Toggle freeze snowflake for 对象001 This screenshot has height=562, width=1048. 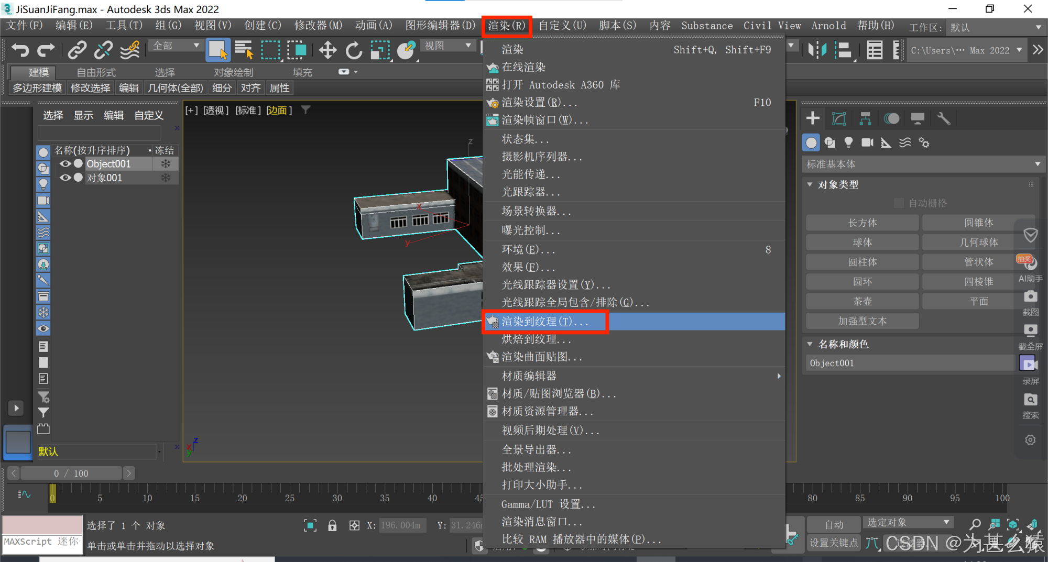(166, 178)
